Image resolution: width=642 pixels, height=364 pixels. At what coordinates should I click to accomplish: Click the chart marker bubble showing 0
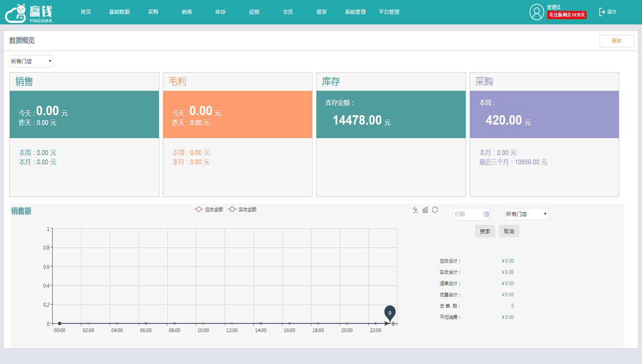[x=390, y=312]
